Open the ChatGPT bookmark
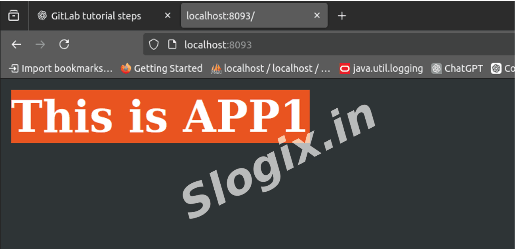The width and height of the screenshot is (515, 249). coord(457,68)
